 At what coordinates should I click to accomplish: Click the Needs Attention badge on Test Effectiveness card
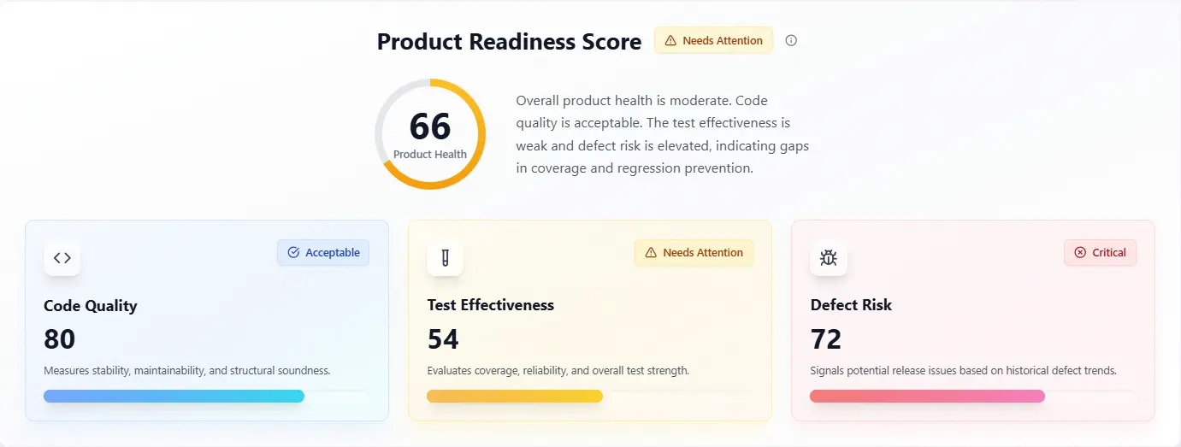pyautogui.click(x=694, y=252)
